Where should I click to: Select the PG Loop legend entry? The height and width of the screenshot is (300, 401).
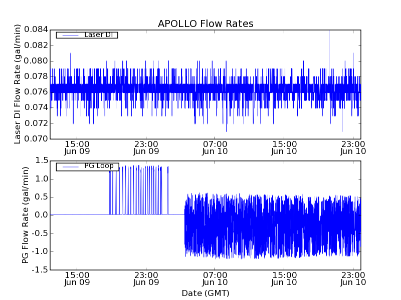click(98, 166)
